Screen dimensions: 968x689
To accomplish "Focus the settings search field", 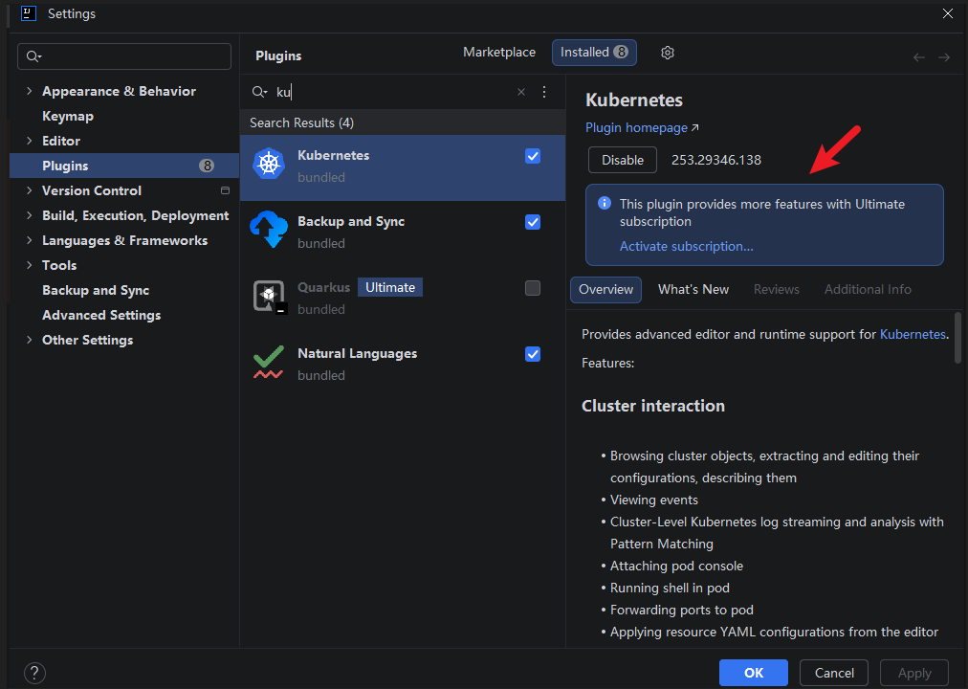I will tap(124, 56).
